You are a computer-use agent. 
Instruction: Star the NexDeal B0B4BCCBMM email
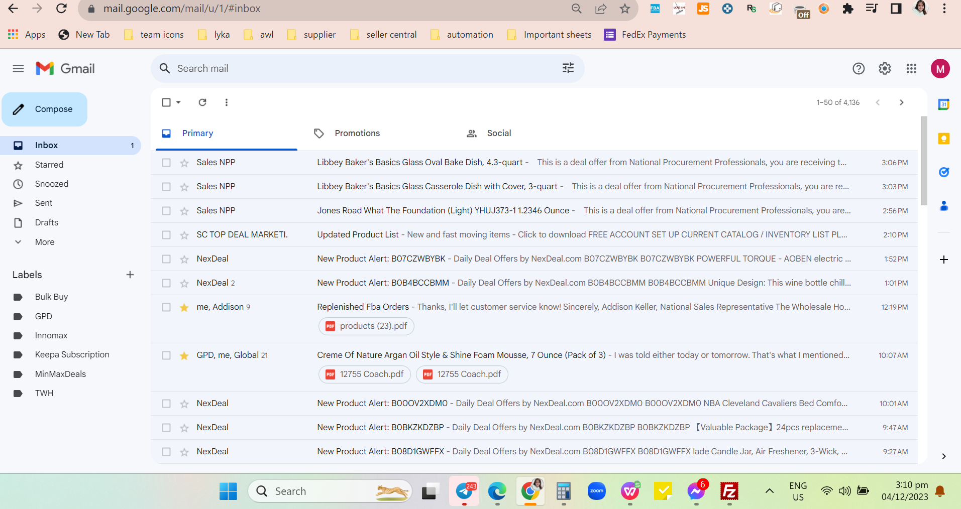184,283
